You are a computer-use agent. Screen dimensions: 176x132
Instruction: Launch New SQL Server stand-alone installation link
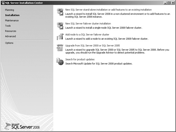(108, 10)
